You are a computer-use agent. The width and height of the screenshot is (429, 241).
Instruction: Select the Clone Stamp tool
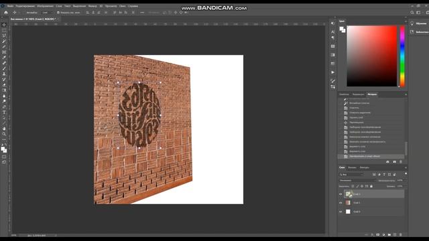(x=4, y=74)
